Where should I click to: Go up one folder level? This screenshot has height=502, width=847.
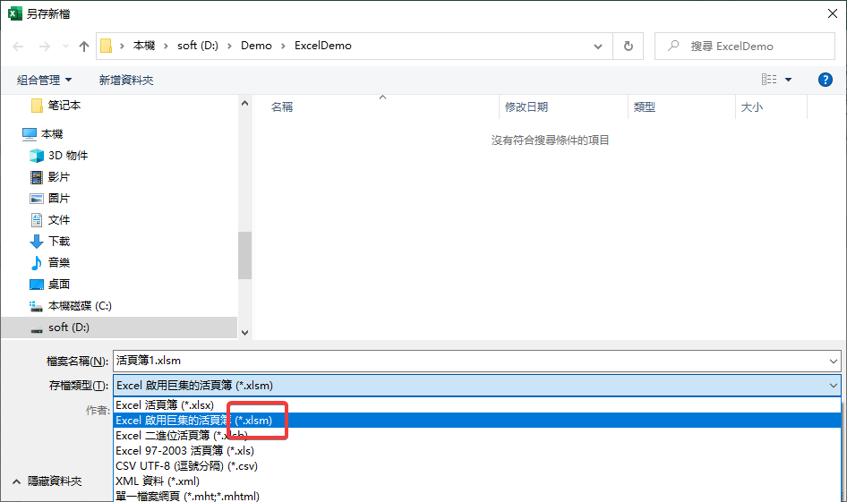84,47
